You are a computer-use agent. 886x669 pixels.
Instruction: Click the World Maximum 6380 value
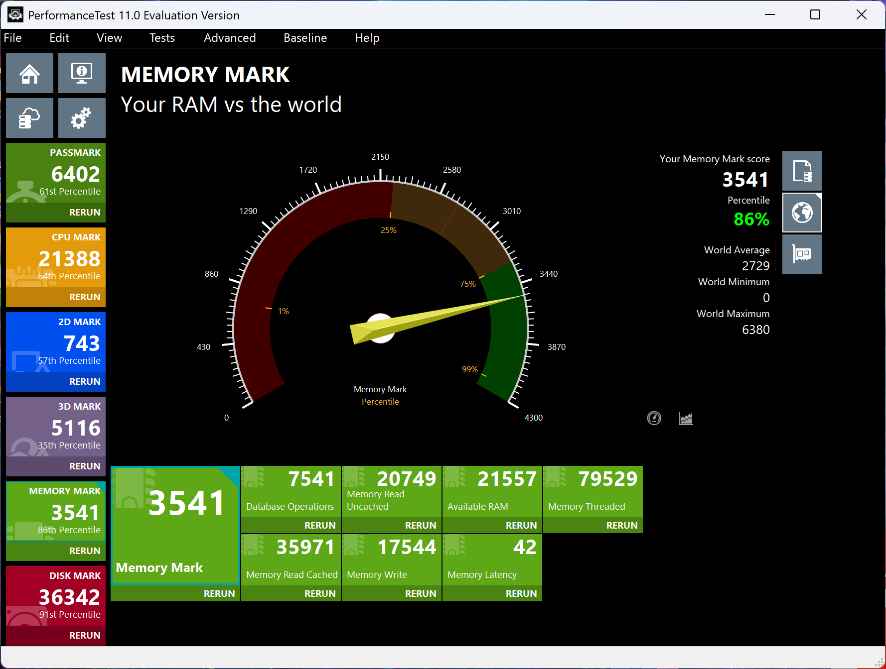[x=755, y=330]
